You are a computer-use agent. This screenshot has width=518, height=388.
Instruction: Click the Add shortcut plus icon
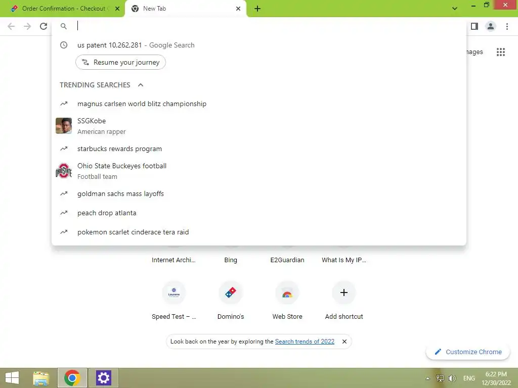(344, 293)
